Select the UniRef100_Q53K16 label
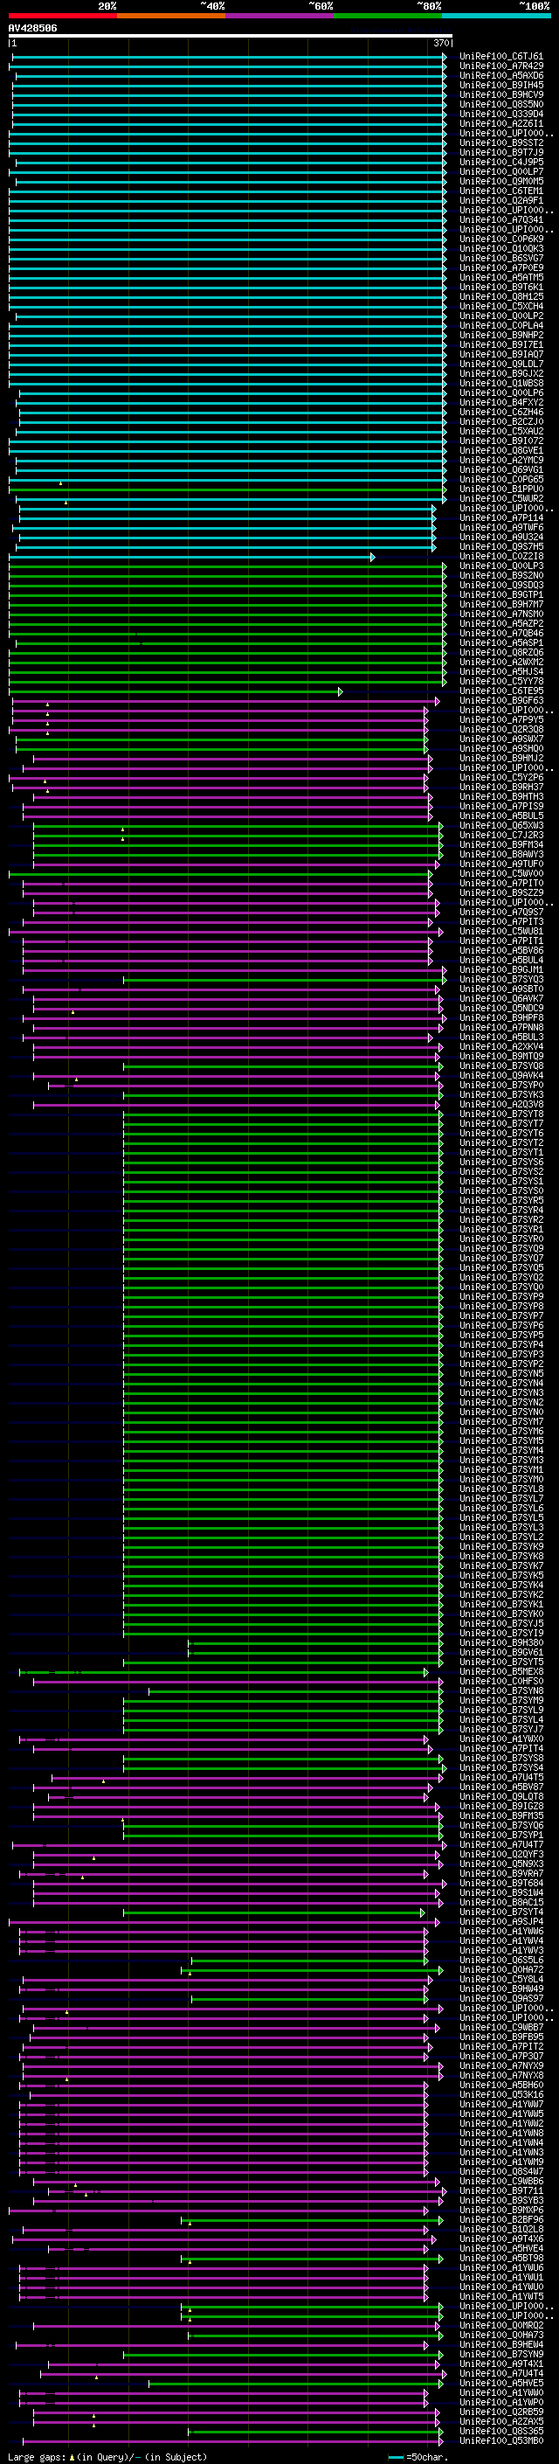This screenshot has width=559, height=2464. (501, 2096)
